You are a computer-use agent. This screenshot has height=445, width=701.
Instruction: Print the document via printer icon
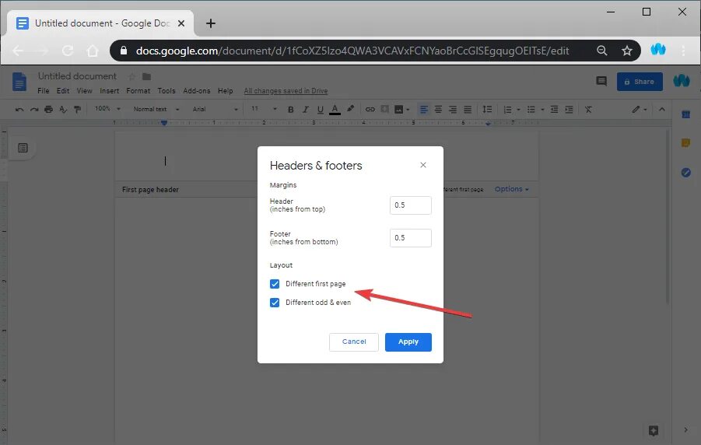[49, 110]
